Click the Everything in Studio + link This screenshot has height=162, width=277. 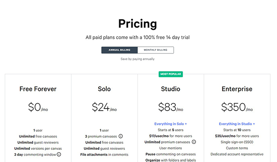[237, 124]
